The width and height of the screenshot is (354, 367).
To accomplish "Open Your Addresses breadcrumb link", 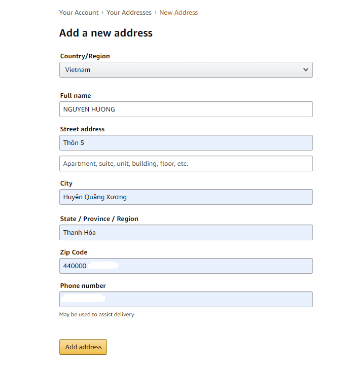I will tap(129, 13).
